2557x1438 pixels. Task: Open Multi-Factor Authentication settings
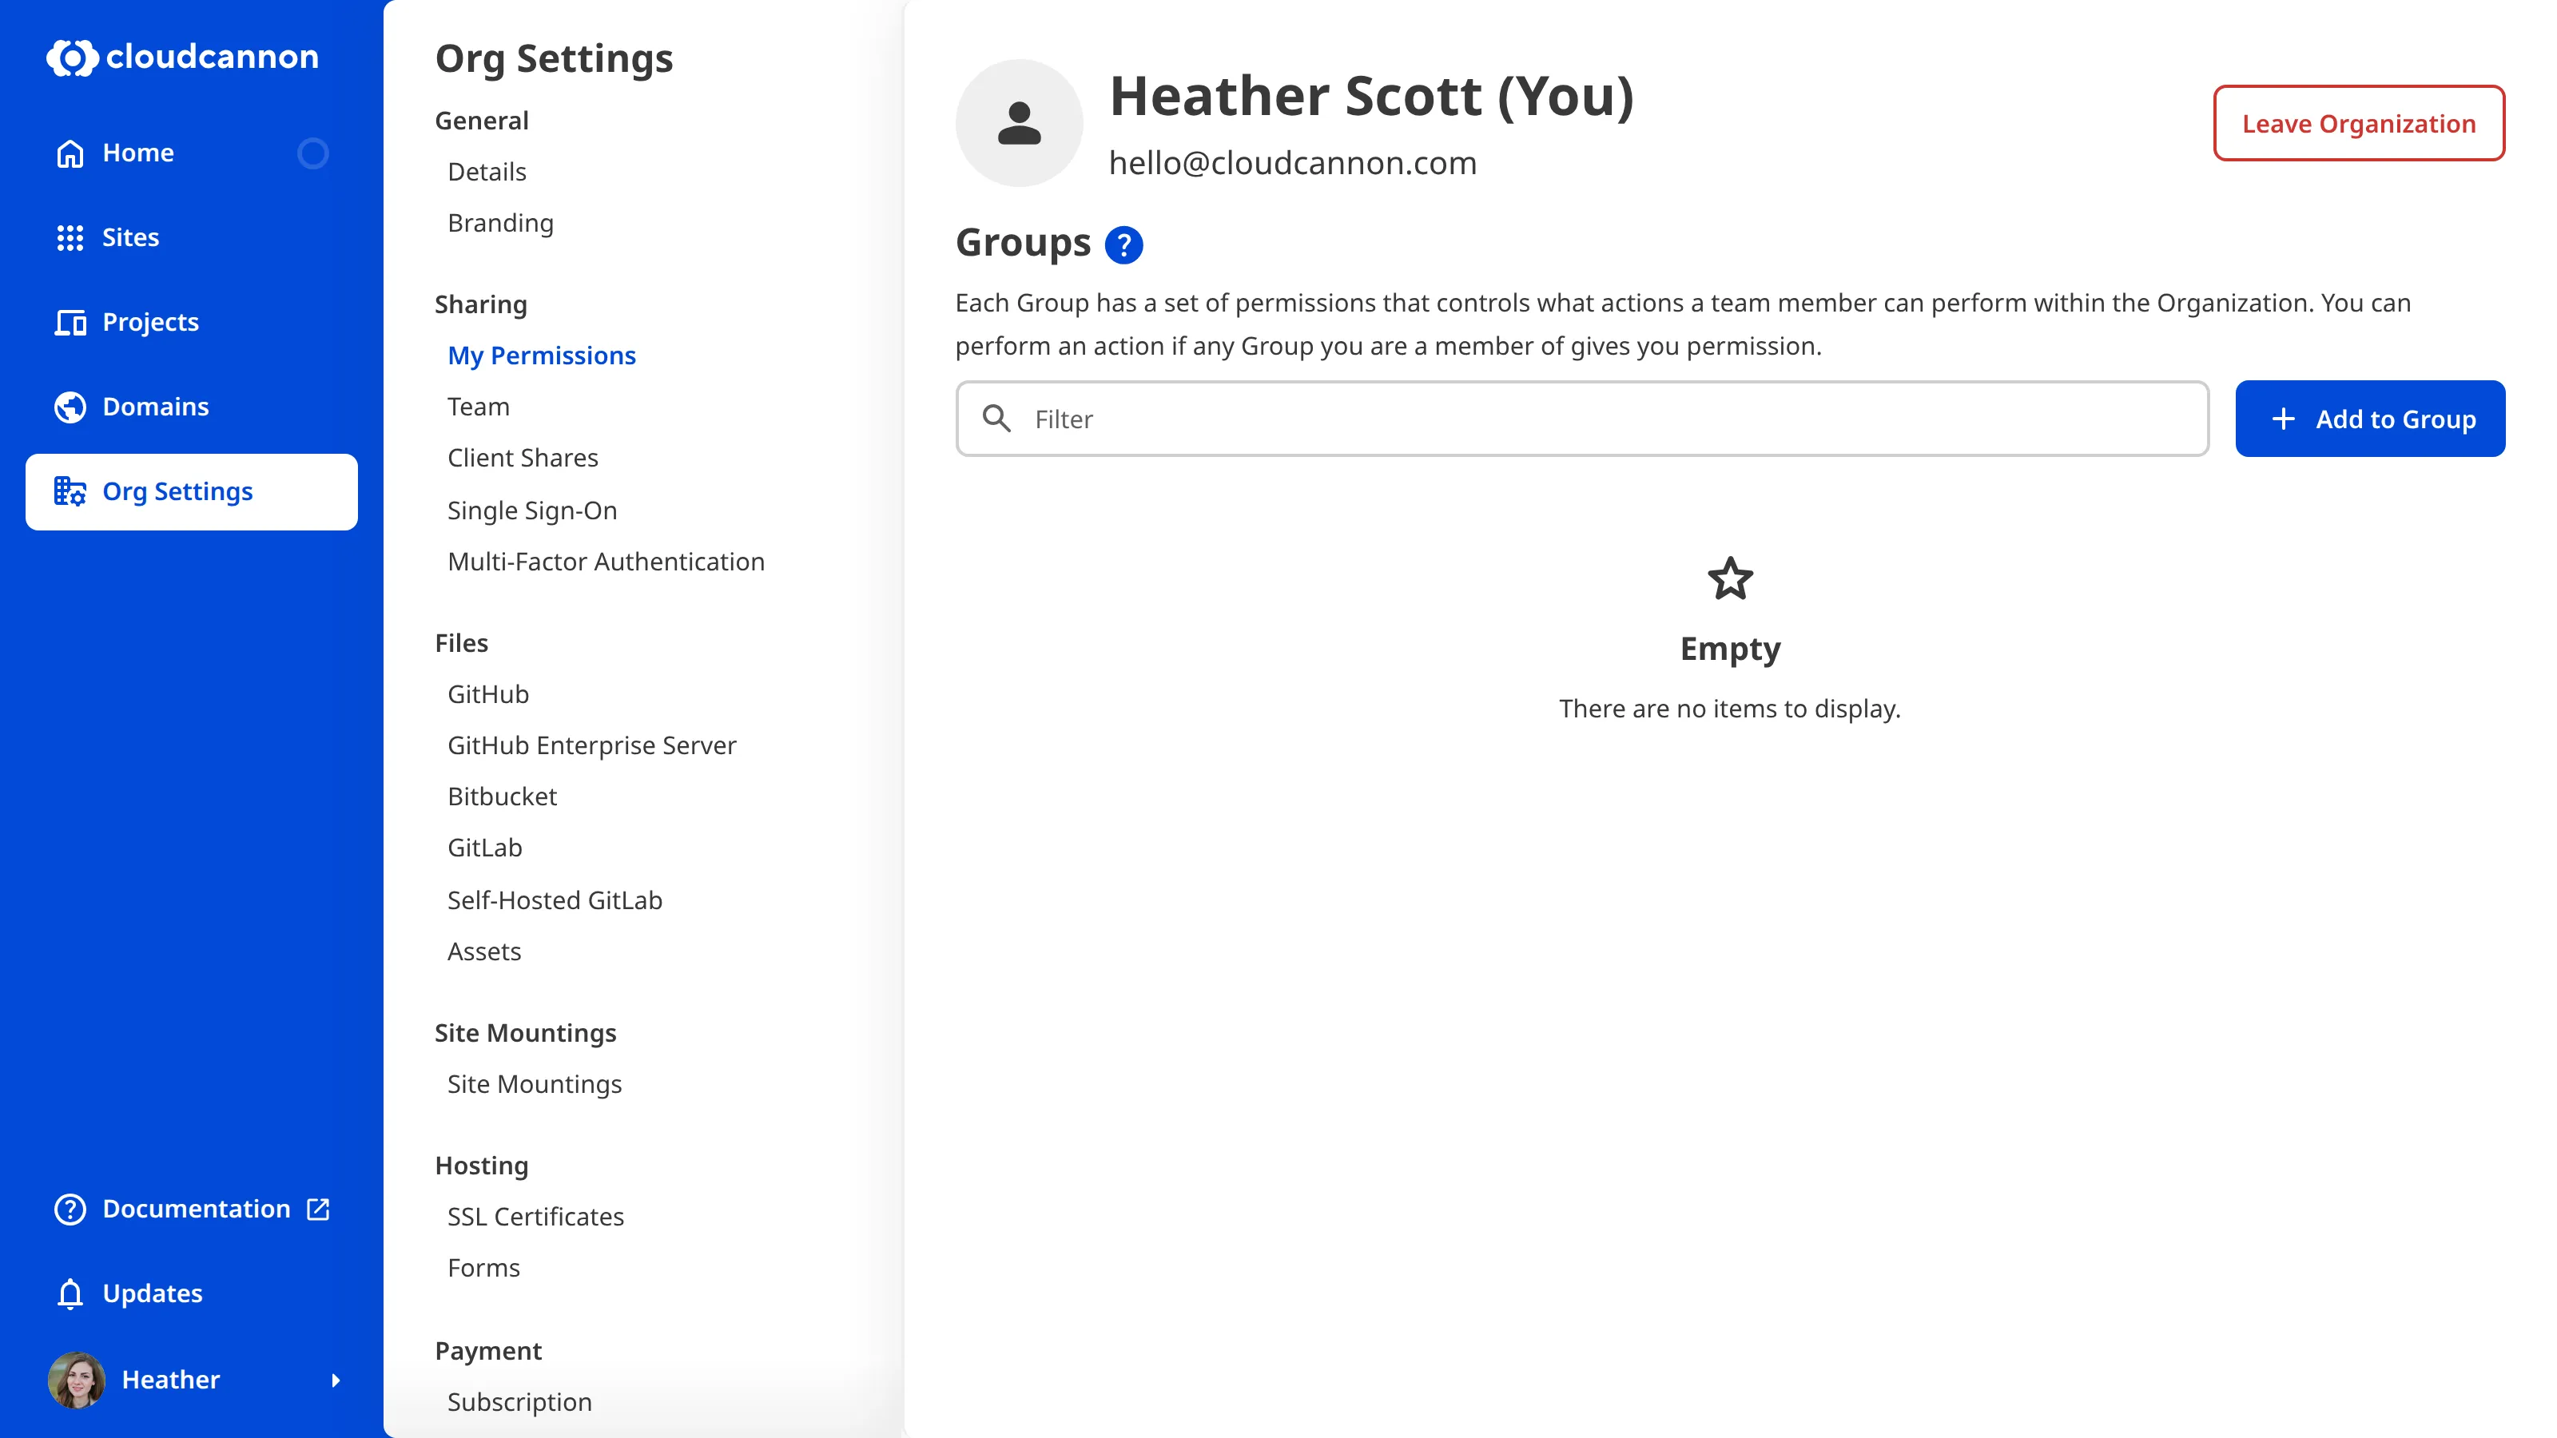pyautogui.click(x=606, y=562)
